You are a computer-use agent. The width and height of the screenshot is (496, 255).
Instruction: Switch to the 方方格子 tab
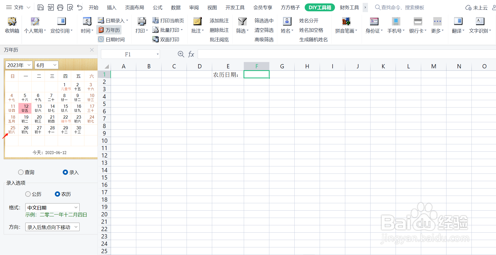[x=290, y=7]
